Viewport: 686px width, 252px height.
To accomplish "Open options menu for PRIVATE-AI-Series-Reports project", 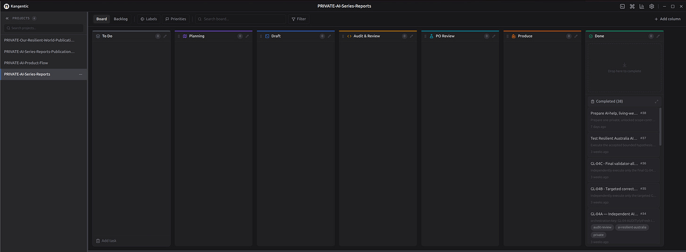I will tap(81, 74).
